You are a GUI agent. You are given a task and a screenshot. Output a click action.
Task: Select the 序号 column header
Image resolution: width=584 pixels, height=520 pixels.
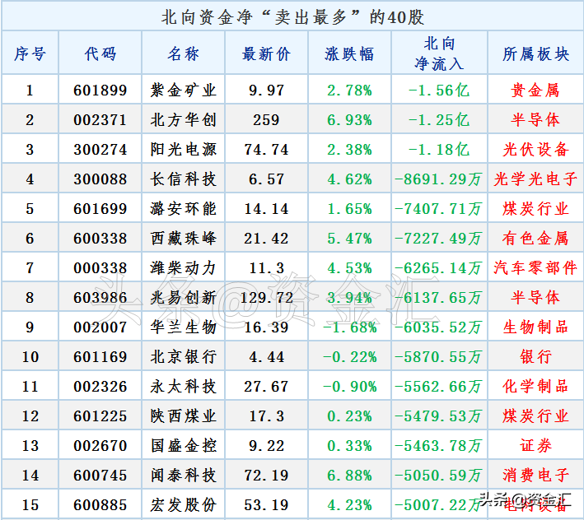(x=30, y=54)
